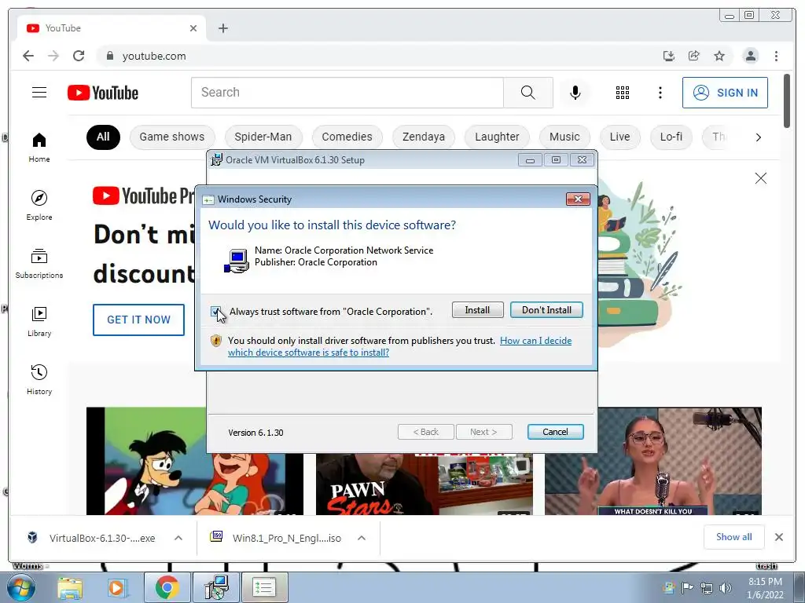The width and height of the screenshot is (805, 603).
Task: Open the YouTube hamburger guide menu
Action: click(39, 93)
